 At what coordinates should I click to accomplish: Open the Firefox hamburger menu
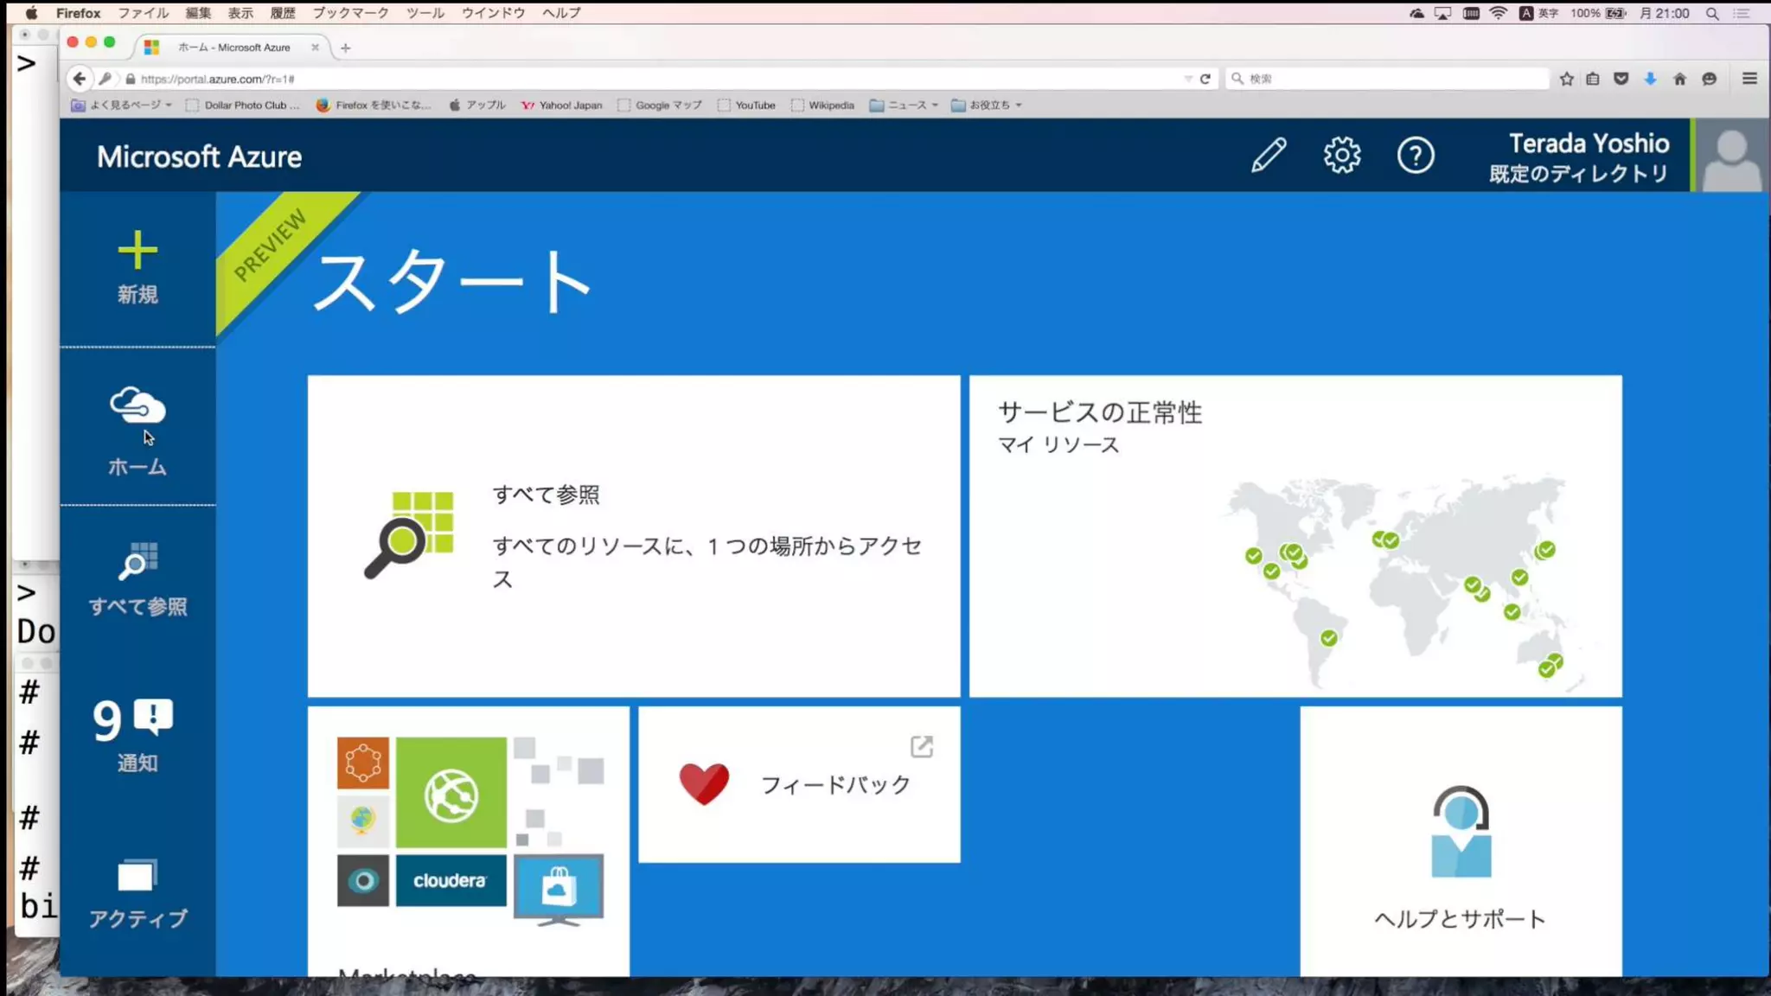(1749, 79)
